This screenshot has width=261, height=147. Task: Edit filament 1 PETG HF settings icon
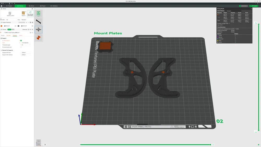[15, 26]
